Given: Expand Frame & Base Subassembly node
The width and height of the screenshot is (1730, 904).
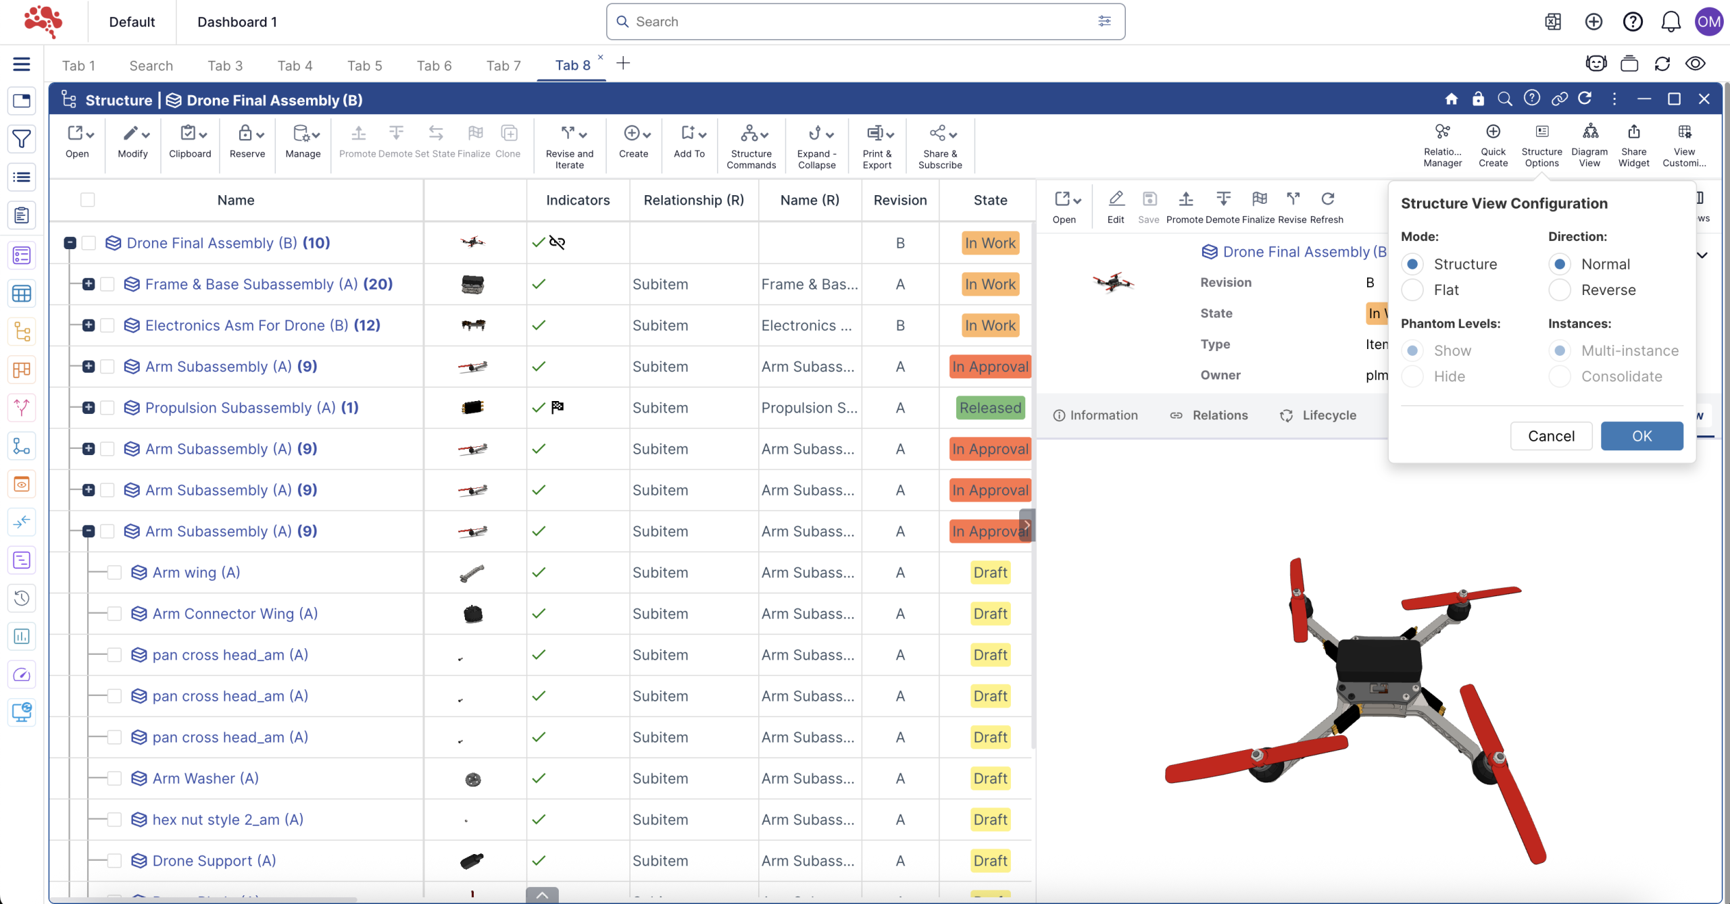Looking at the screenshot, I should click(89, 284).
